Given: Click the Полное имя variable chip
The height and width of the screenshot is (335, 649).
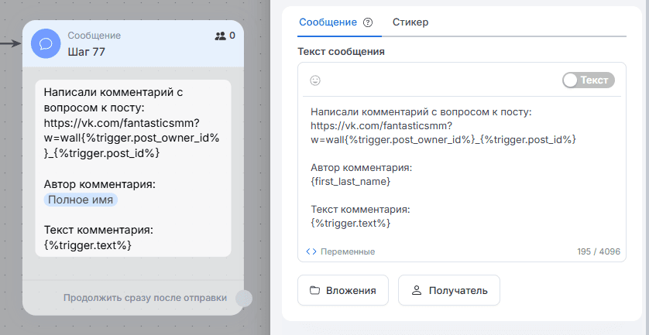Looking at the screenshot, I should [x=81, y=200].
